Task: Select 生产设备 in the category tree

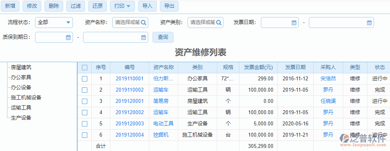Action: 21,118
